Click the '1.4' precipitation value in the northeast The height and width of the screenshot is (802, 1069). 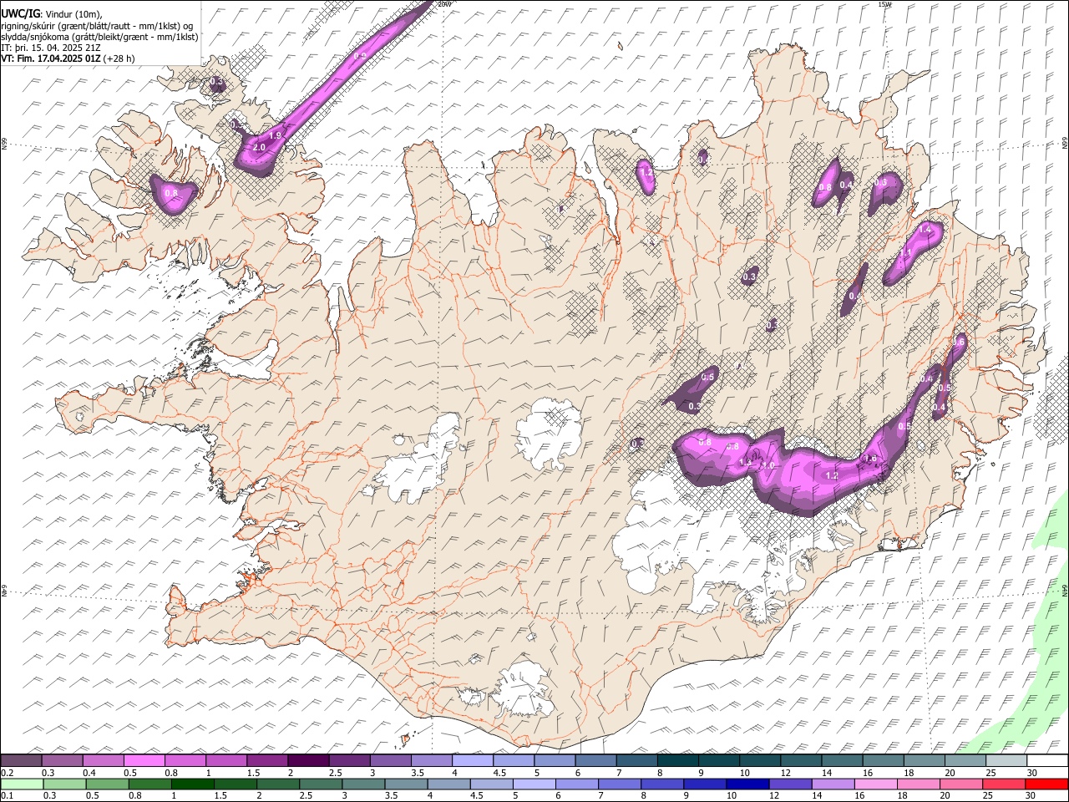pos(925,229)
